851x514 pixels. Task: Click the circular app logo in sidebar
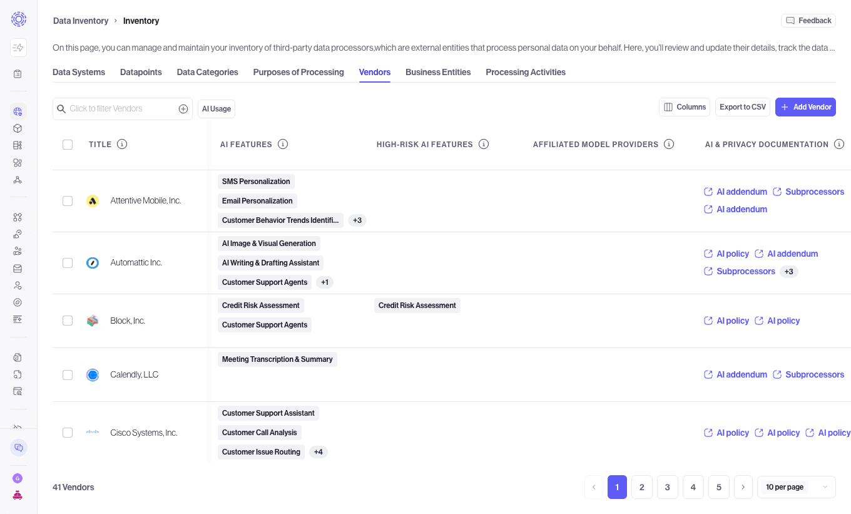coord(19,19)
